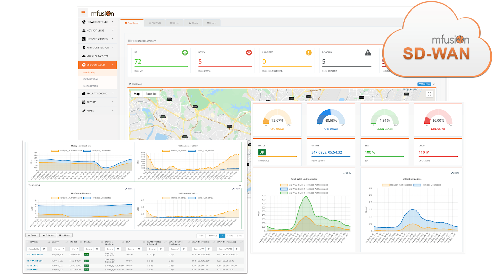Open the Entity select filter dropdown
Screen dimensions: 494x277
[58, 249]
